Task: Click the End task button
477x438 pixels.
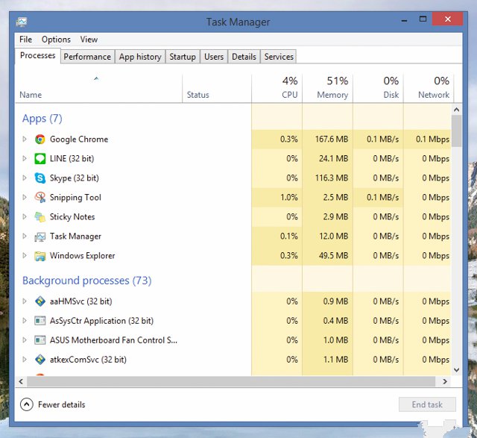Action: [x=427, y=404]
